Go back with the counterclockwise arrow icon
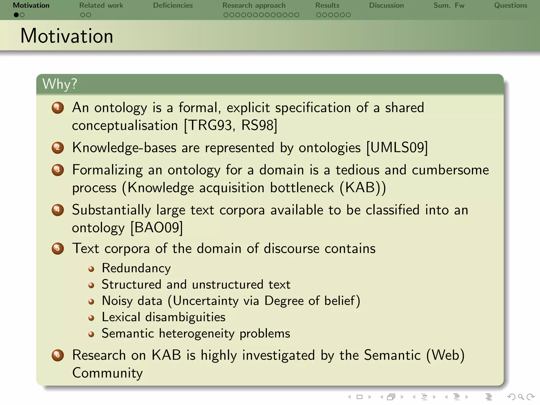Screen dimensions: 540x405 511,397
